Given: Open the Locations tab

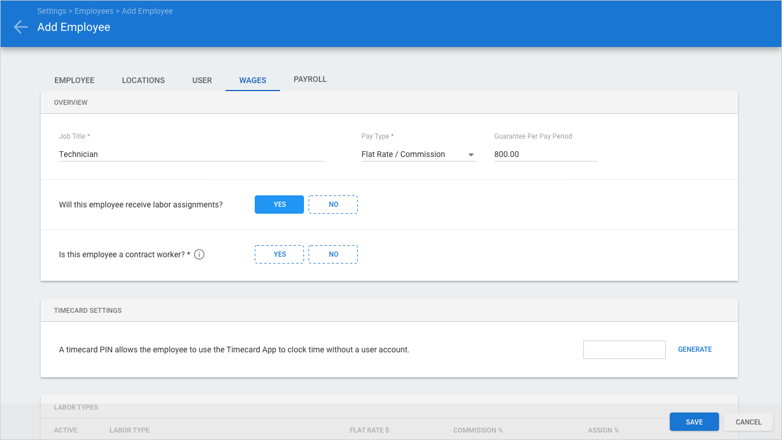Looking at the screenshot, I should click(143, 80).
